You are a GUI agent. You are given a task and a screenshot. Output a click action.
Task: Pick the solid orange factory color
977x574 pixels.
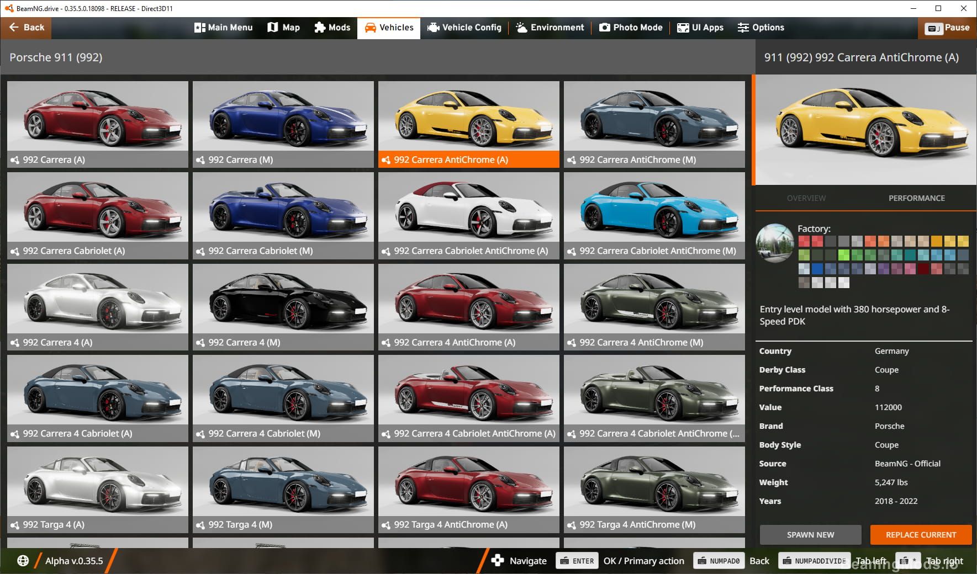(x=937, y=241)
